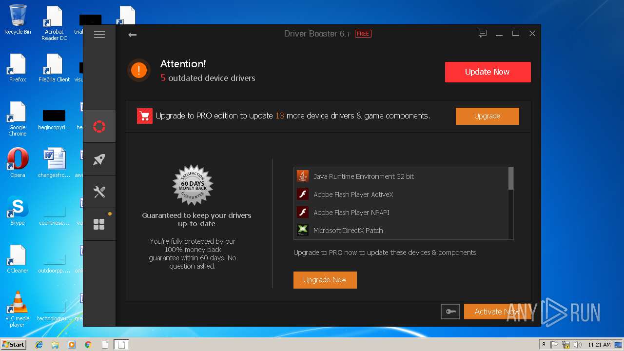The width and height of the screenshot is (624, 351).
Task: Click 'Upgrade to PRO now' description text
Action: (386, 253)
